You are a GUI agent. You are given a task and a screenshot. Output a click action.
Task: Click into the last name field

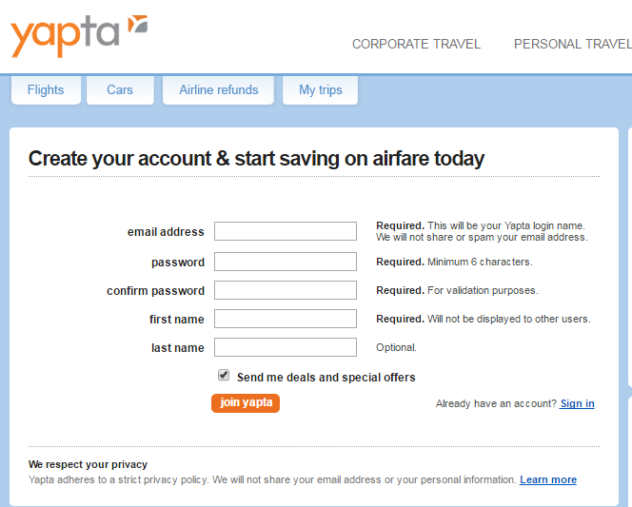(x=286, y=347)
